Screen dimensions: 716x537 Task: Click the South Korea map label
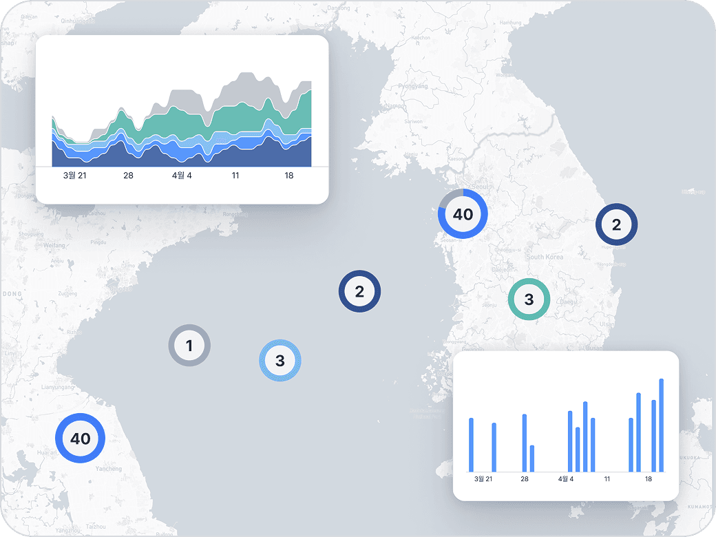coord(545,257)
